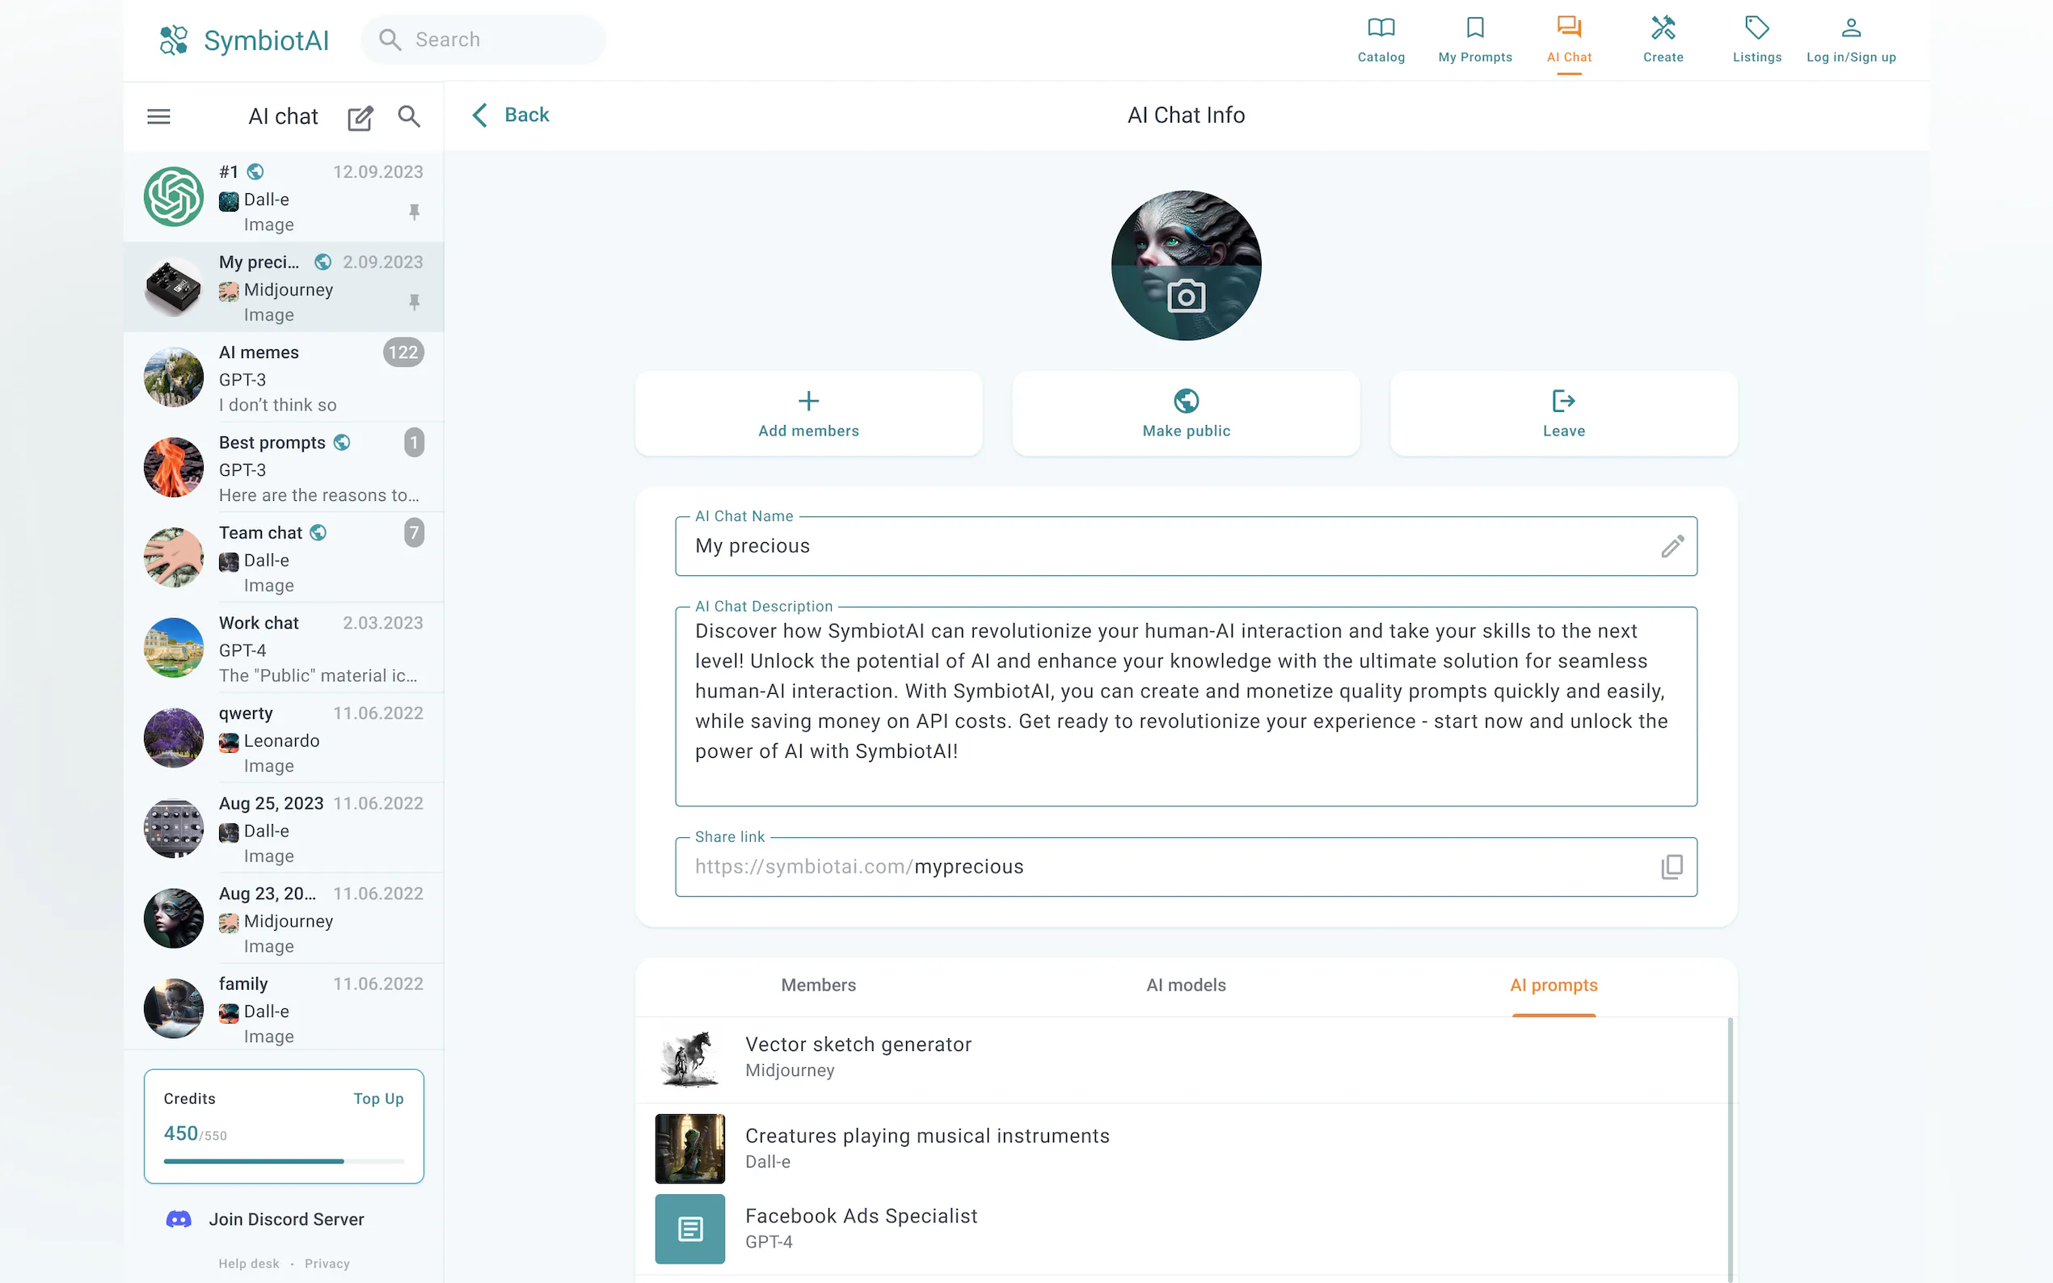Image resolution: width=2053 pixels, height=1283 pixels.
Task: Click the globe icon beside #1 chat
Action: [x=255, y=171]
